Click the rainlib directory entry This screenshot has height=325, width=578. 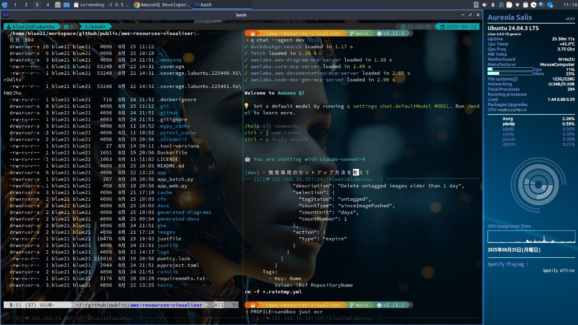click(x=168, y=272)
